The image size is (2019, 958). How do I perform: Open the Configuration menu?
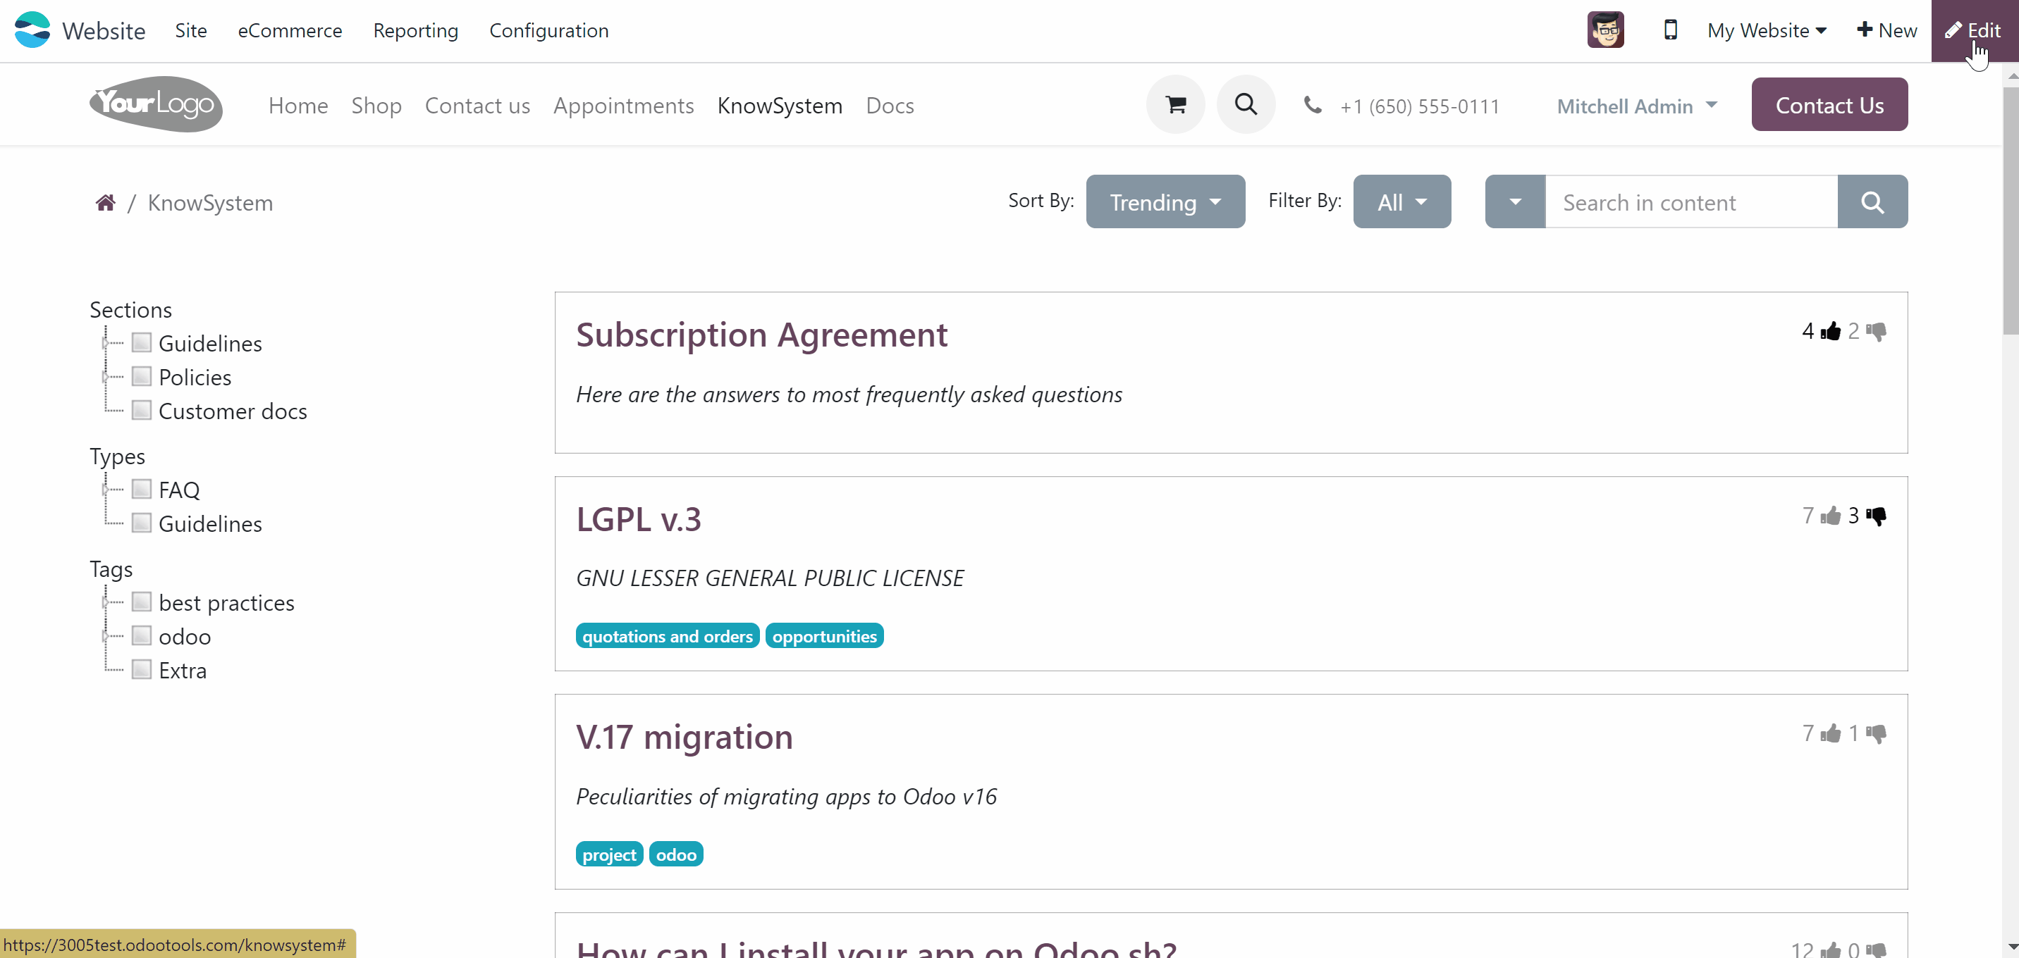pos(548,30)
